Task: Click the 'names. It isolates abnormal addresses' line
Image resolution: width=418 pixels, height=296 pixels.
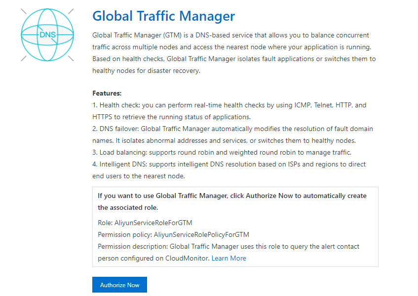Action: pos(224,141)
